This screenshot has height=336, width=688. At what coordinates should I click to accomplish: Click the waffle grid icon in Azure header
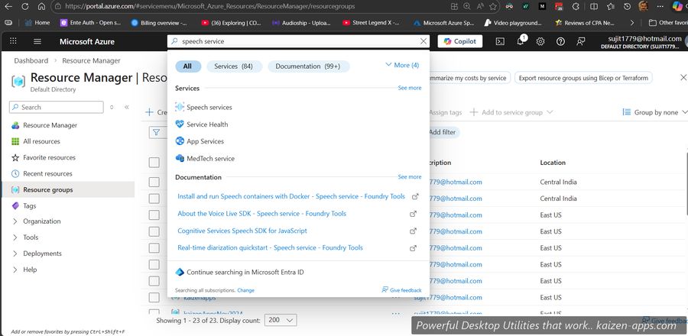click(x=13, y=41)
